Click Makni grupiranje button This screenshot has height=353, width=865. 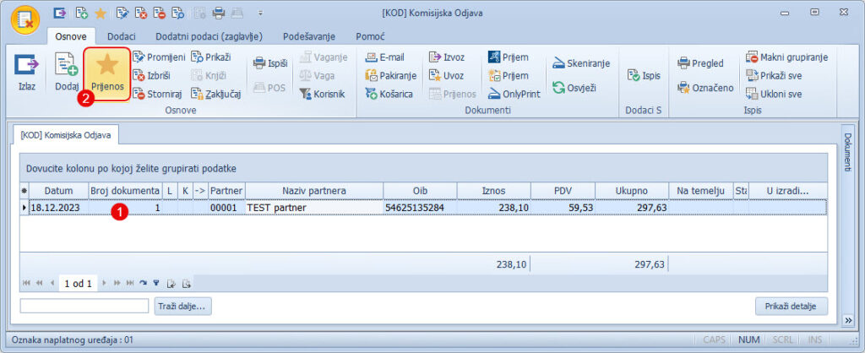point(786,57)
